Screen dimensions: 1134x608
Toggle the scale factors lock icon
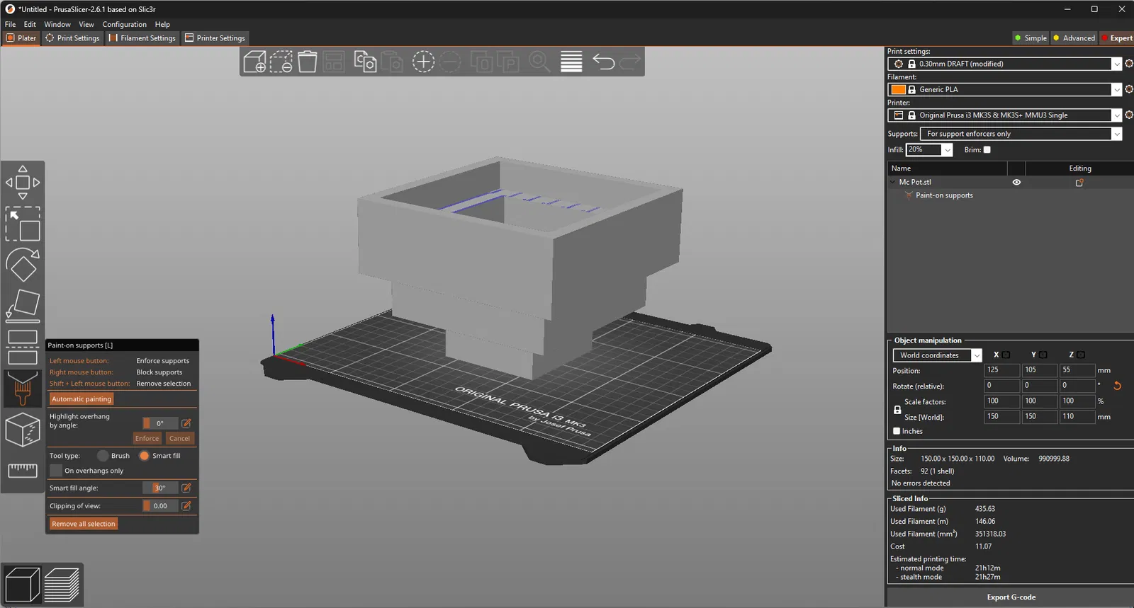pos(897,410)
